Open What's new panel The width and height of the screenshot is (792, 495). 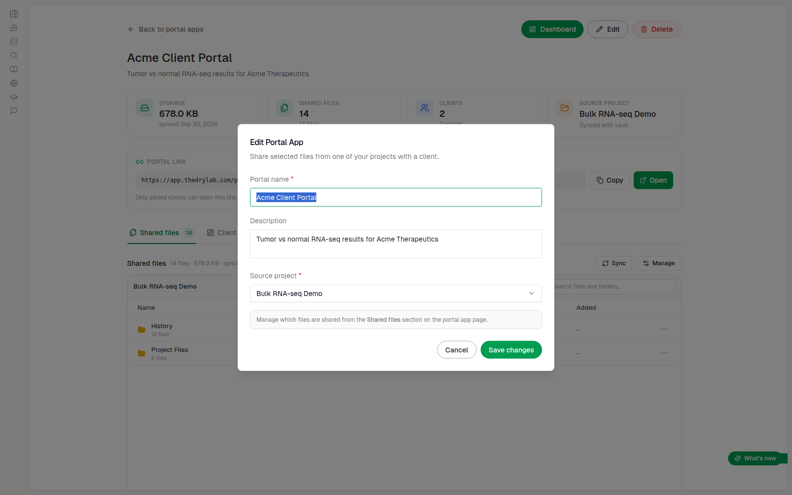[x=755, y=458]
